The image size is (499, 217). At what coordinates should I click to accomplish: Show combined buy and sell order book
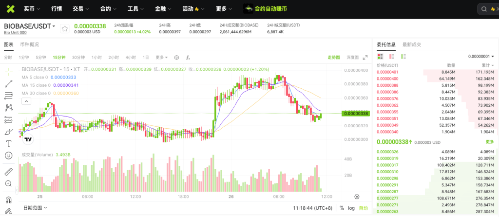coord(380,57)
